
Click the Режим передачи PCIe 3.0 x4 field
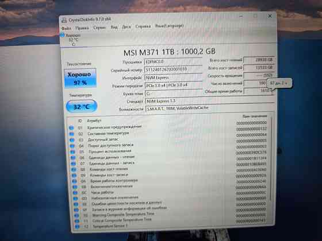coord(174,85)
